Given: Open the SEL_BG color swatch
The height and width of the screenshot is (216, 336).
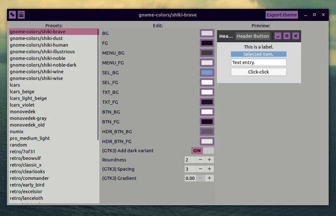Looking at the screenshot, I should pos(207,73).
